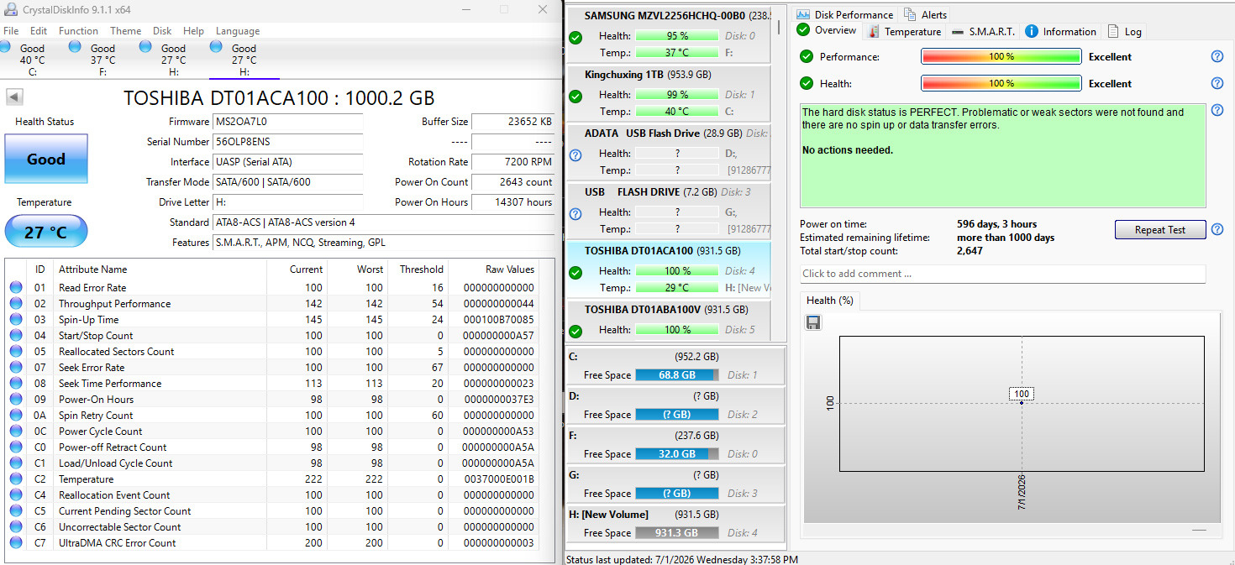Open the S.M.A.R.T. tab
Screen dimensions: 1235x565
pyautogui.click(x=983, y=32)
